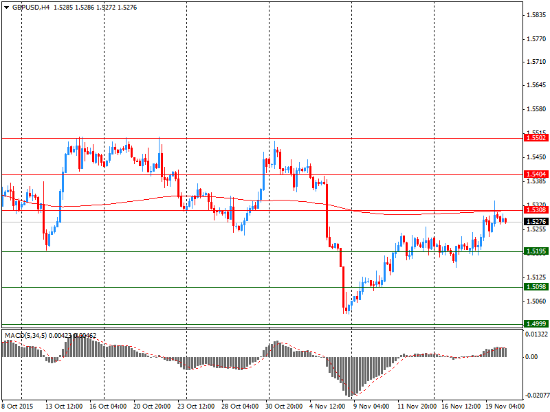Image resolution: width=550 pixels, height=412 pixels.
Task: Click the 16 Oct 04:00 time label
Action: click(x=108, y=407)
